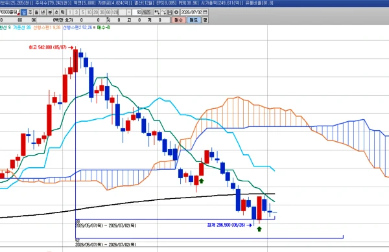Click the 유통비율[81.8] value in header

coord(259,3)
